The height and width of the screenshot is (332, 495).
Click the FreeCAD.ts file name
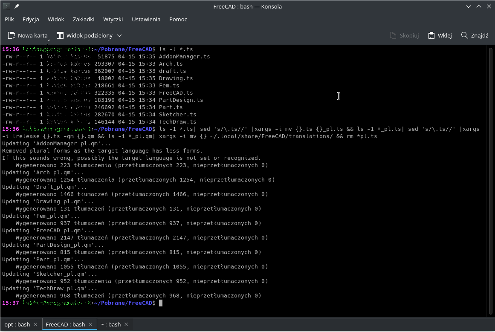(176, 93)
